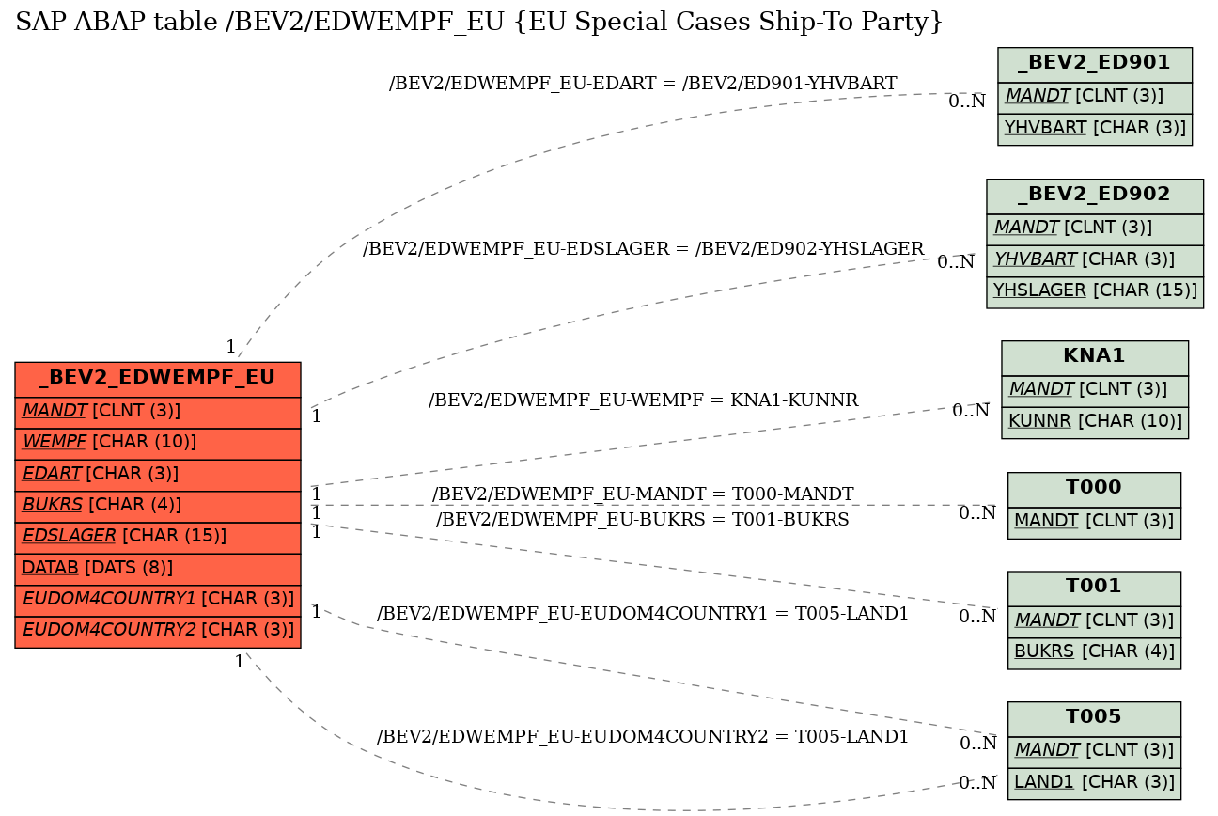Click the WEMPF = KNA1-KUNNR relation label
Image resolution: width=1218 pixels, height=816 pixels.
tap(643, 400)
